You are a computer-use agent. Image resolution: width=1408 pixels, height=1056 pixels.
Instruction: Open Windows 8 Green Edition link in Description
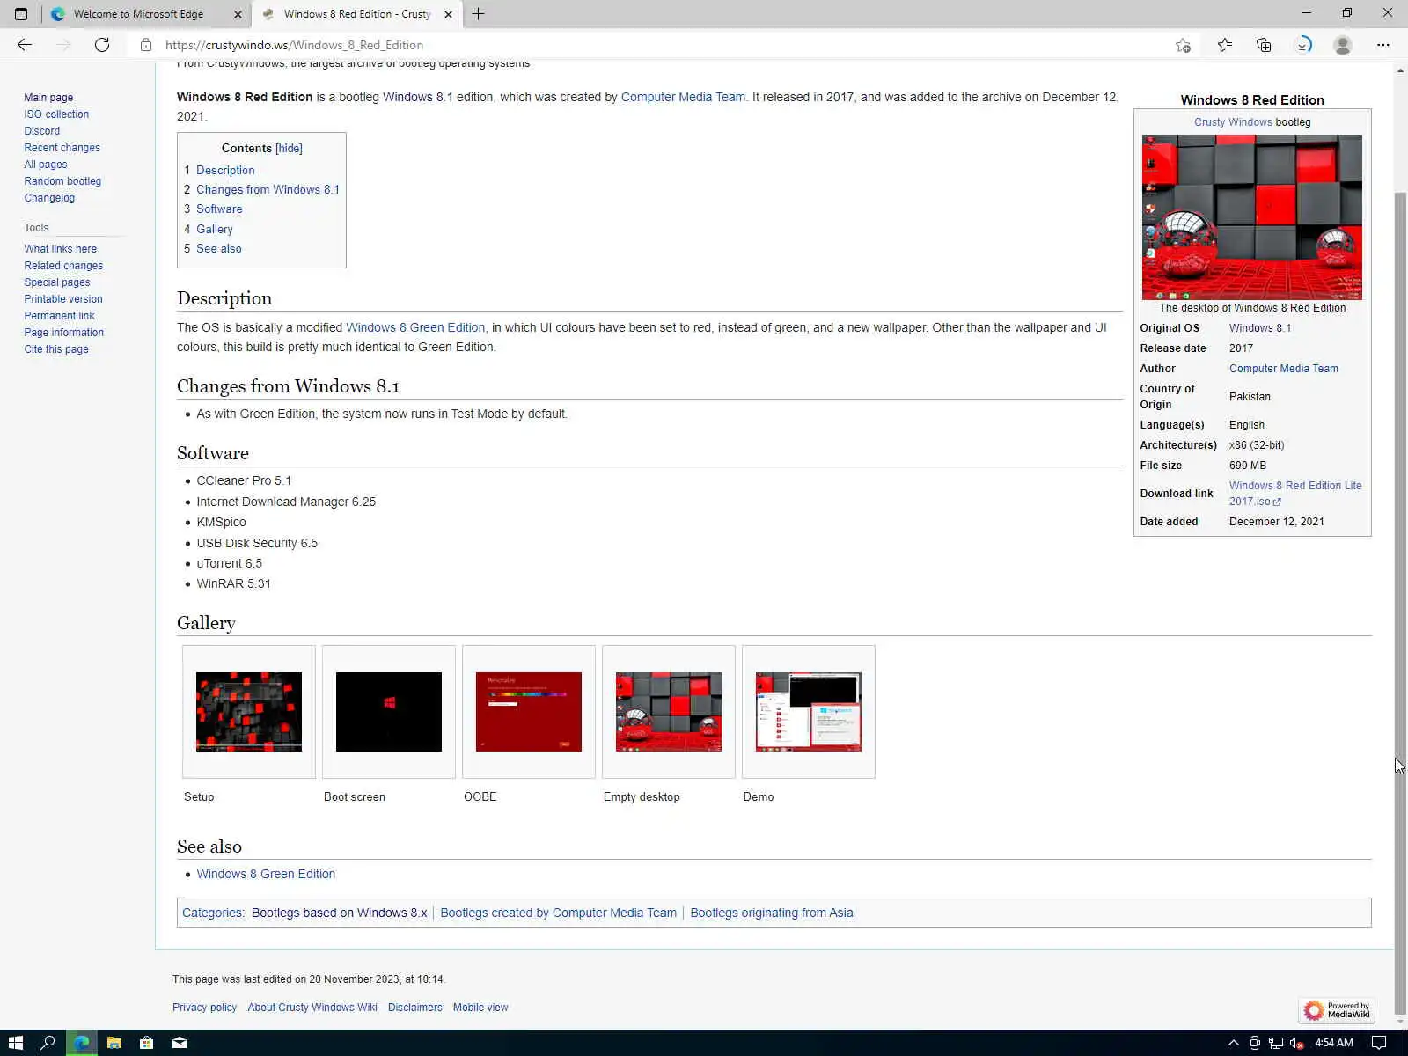415,328
